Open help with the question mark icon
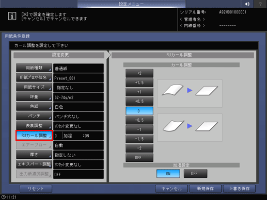This screenshot has height=200, width=267. click(x=260, y=4)
